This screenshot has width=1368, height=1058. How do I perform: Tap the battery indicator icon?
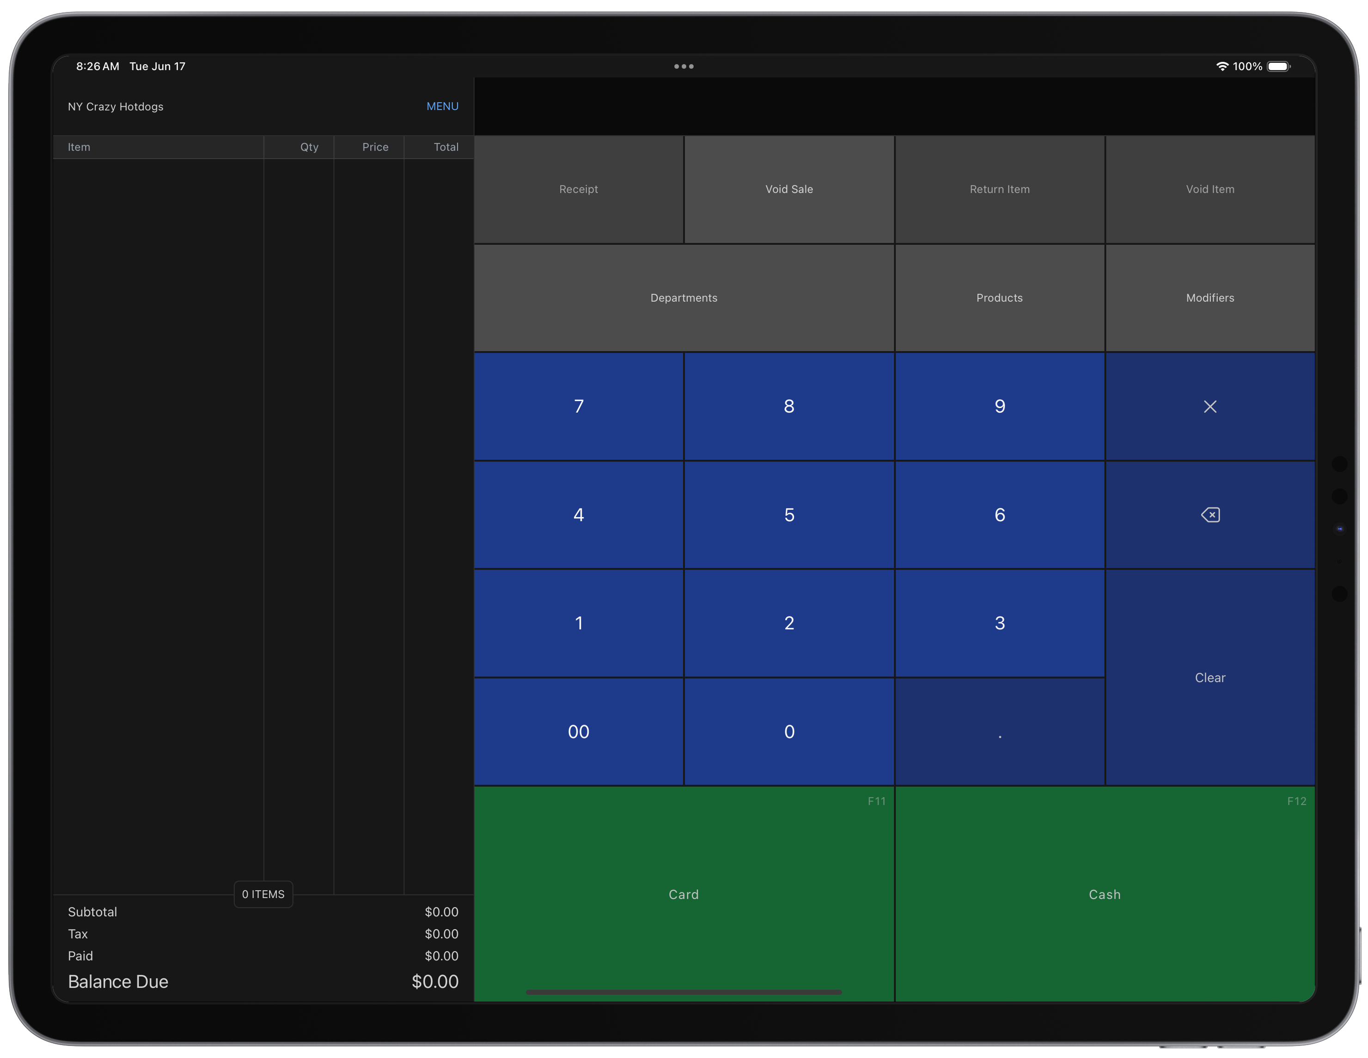1278,67
